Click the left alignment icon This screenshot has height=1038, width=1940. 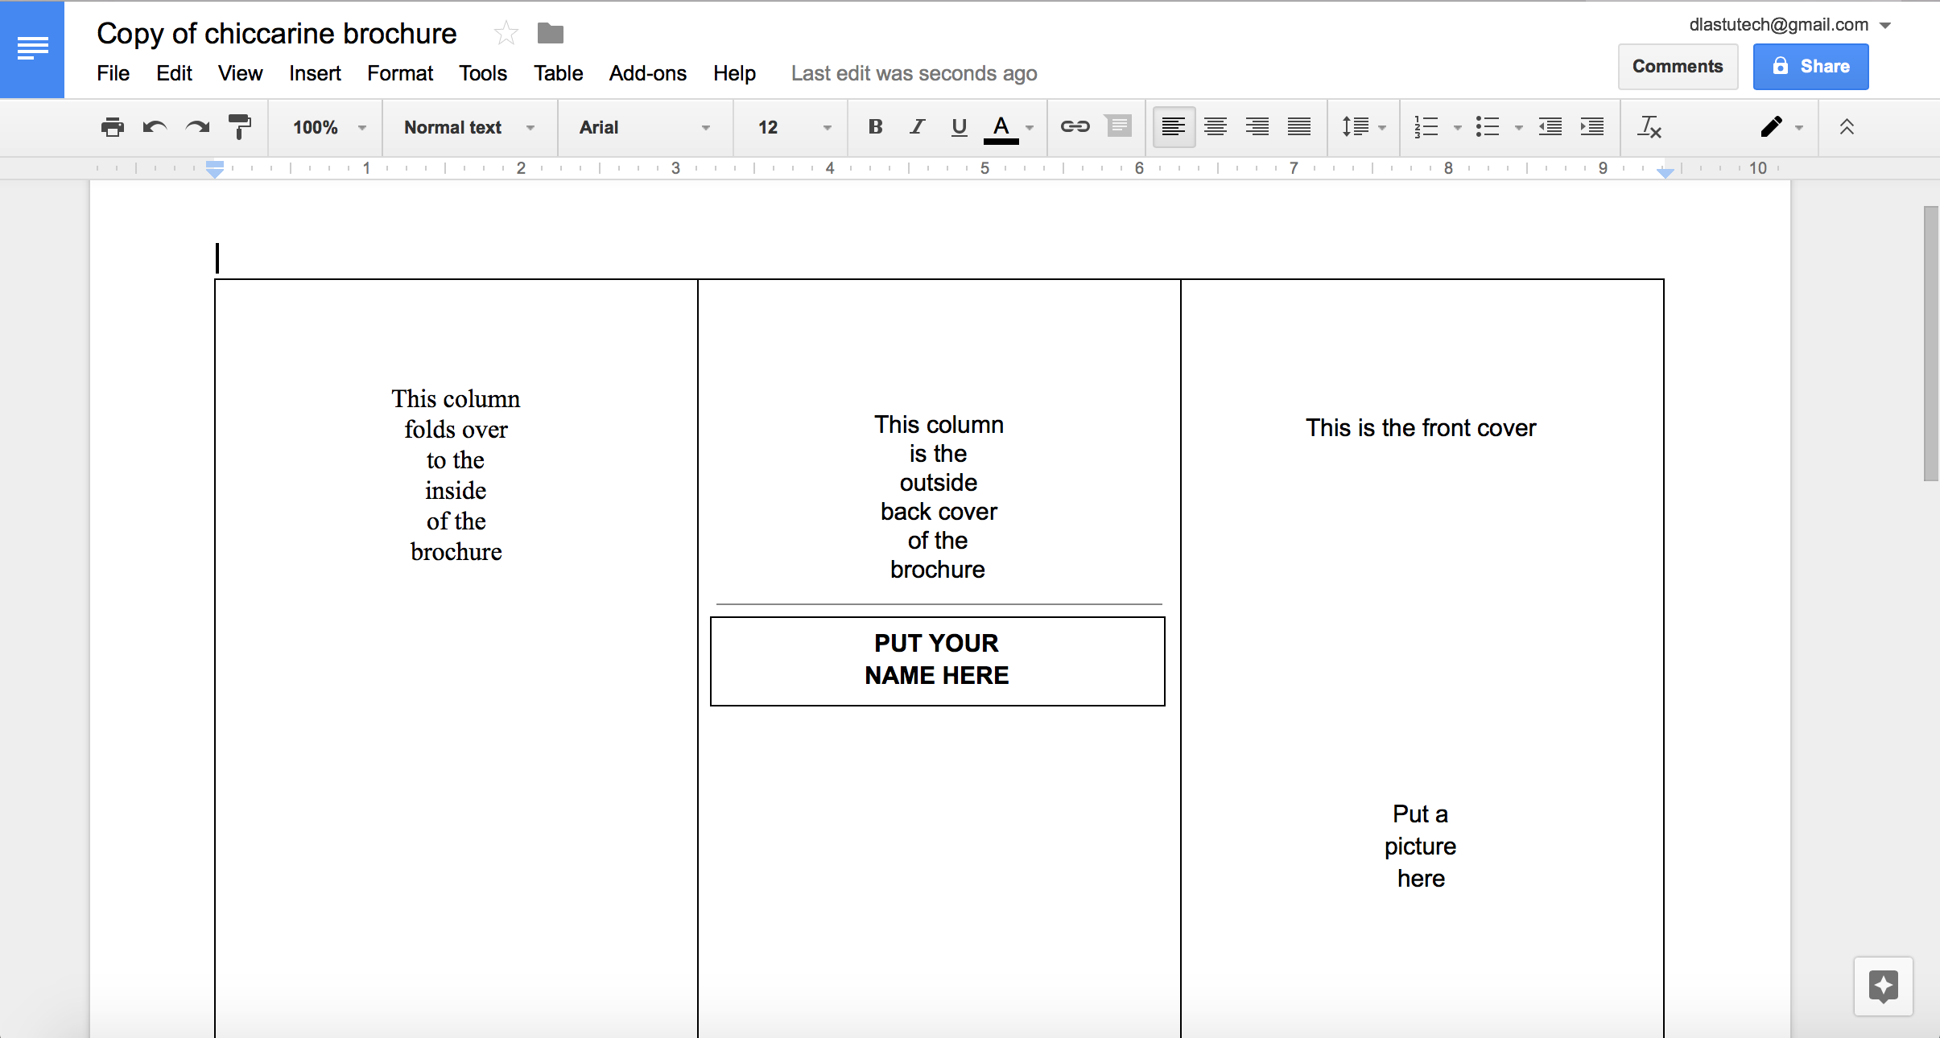click(1171, 127)
